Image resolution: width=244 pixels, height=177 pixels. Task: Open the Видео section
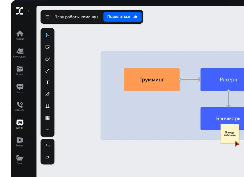tap(20, 142)
